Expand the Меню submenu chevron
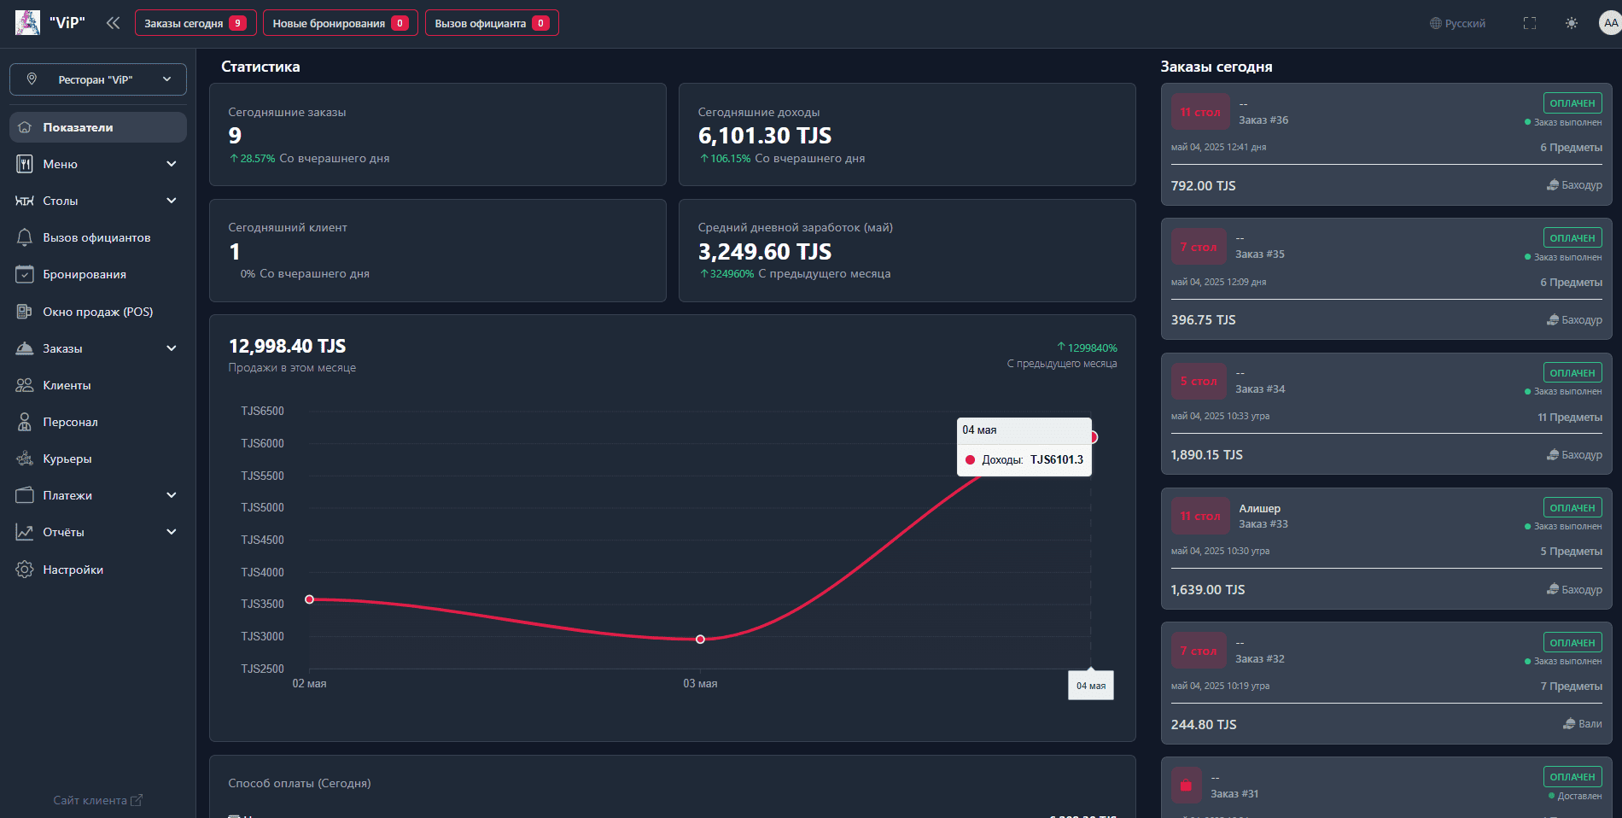Viewport: 1622px width, 818px height. (x=172, y=164)
